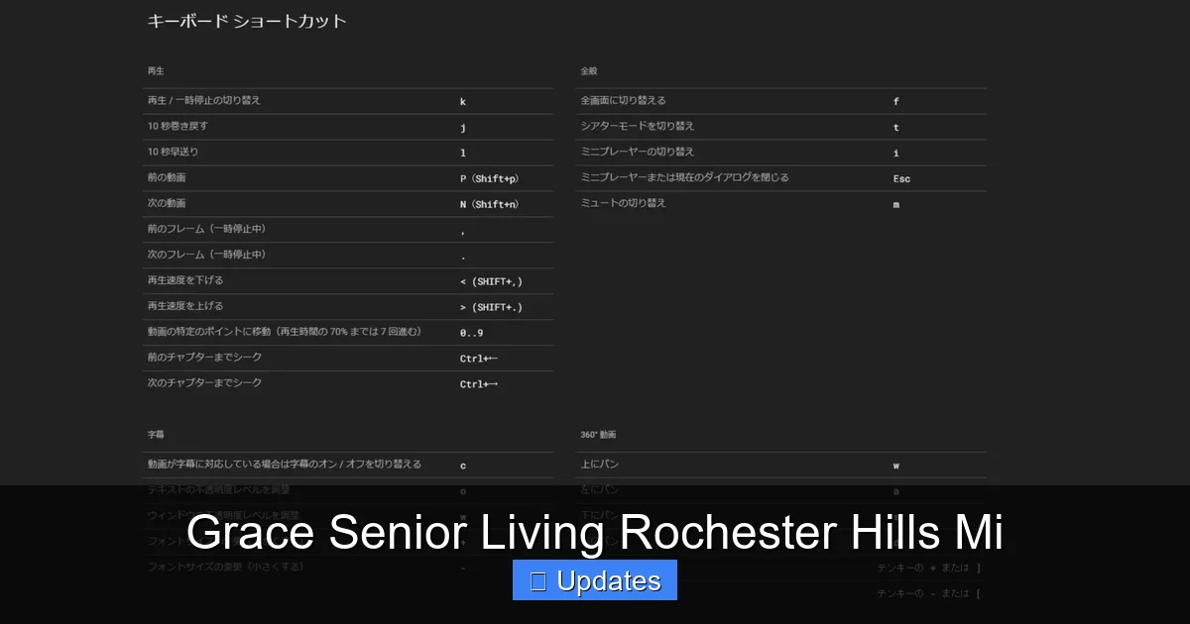Click the "Ctrl+→" shortcut value
Image resolution: width=1190 pixels, height=624 pixels.
coord(479,385)
